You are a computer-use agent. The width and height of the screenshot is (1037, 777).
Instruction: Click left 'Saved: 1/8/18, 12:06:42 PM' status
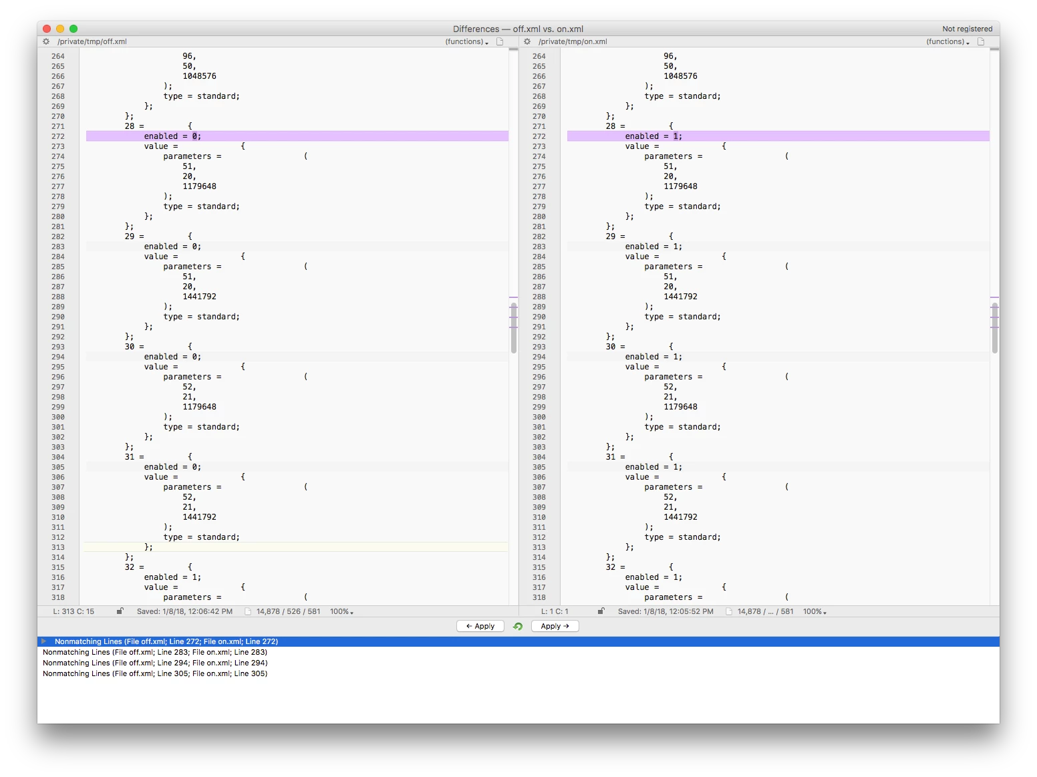click(x=184, y=611)
